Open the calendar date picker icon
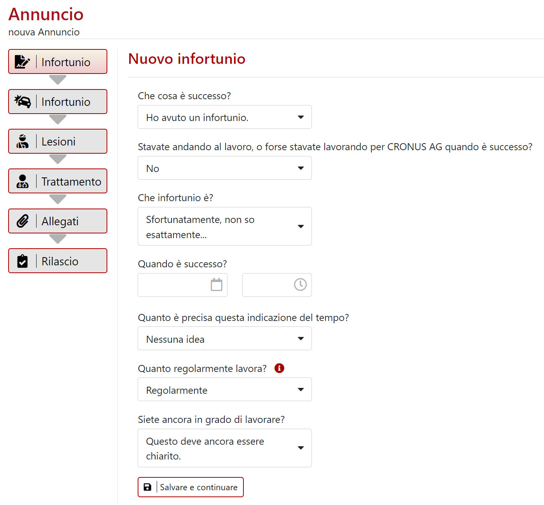544x505 pixels. pyautogui.click(x=216, y=285)
